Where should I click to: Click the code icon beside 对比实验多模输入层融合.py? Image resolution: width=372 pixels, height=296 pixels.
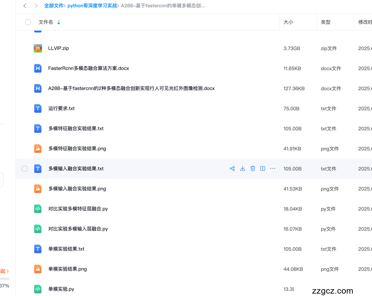coord(37,229)
